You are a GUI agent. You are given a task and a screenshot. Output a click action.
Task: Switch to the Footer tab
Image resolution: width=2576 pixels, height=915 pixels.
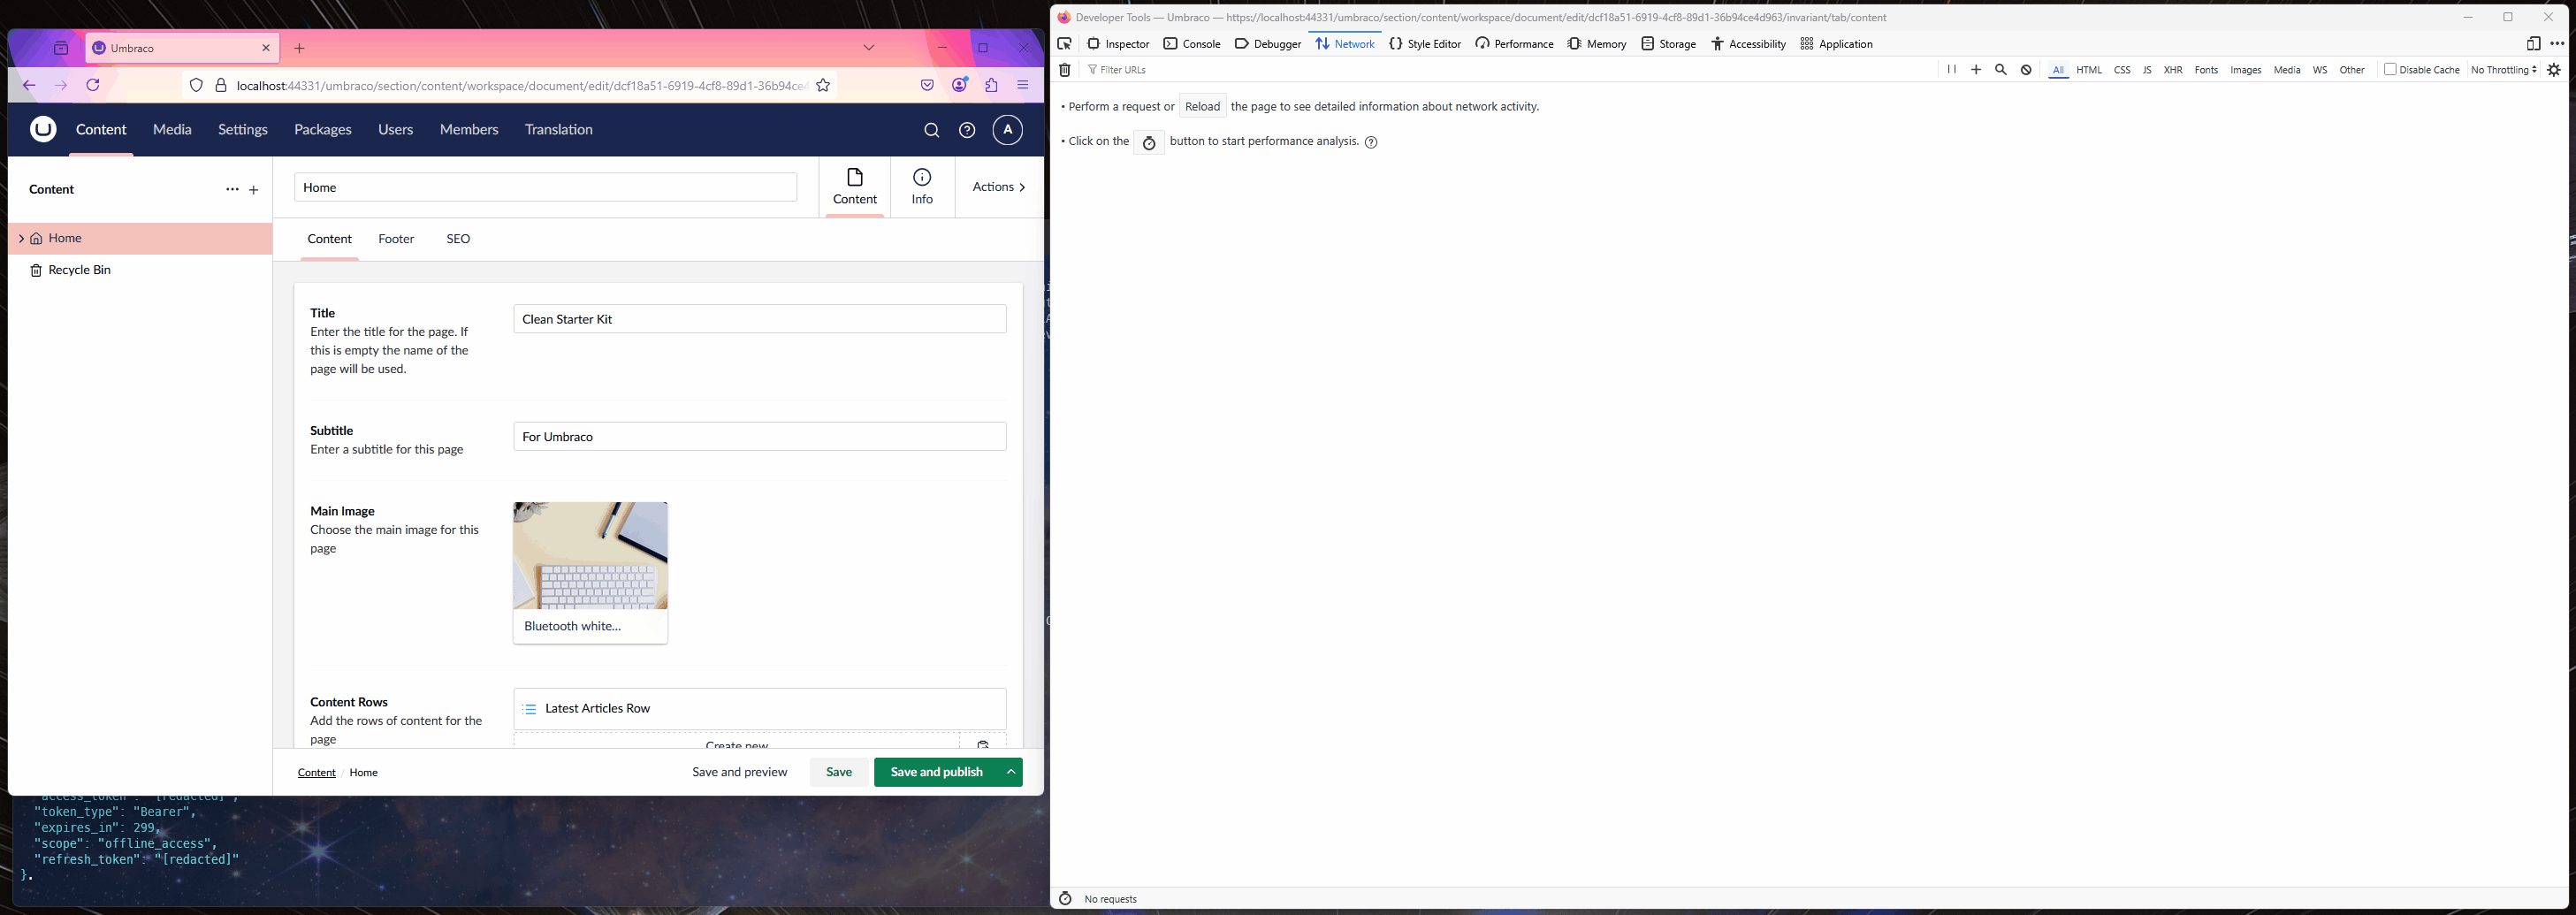click(x=396, y=239)
